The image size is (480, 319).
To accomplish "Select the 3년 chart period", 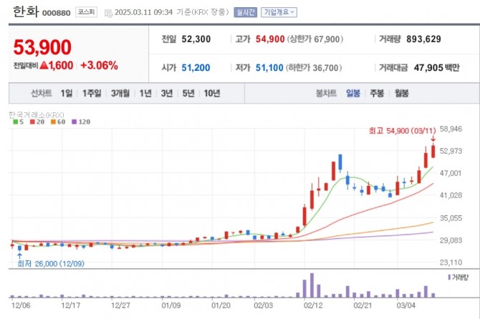I will (167, 93).
